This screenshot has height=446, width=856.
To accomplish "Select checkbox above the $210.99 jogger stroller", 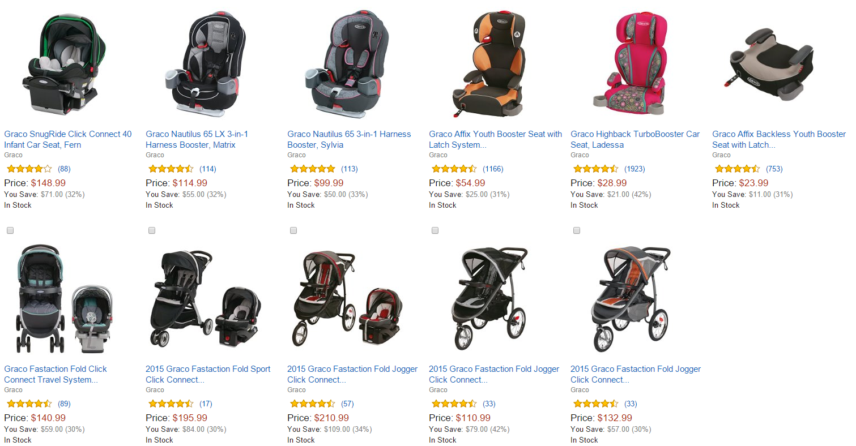I will click(293, 230).
